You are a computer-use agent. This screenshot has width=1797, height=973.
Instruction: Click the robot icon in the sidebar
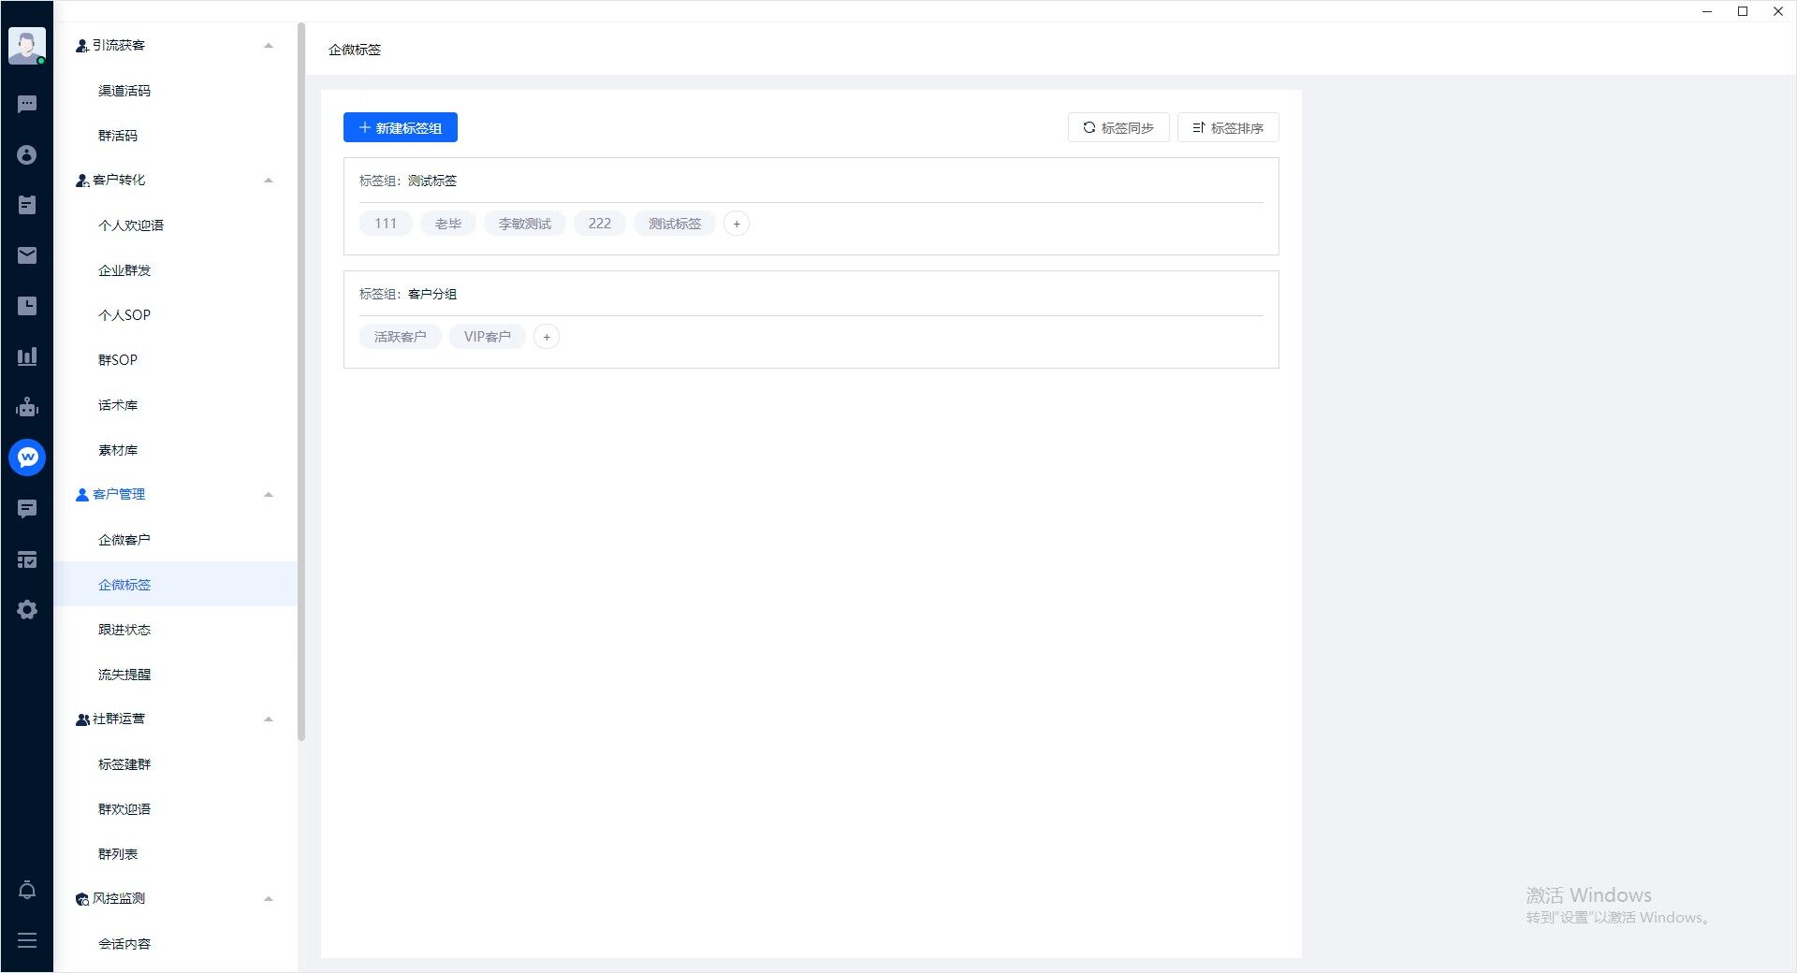point(27,407)
